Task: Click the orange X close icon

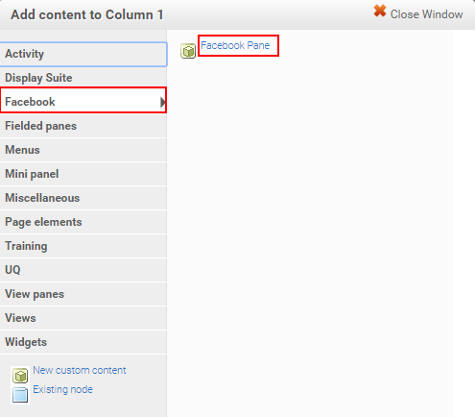Action: click(380, 11)
